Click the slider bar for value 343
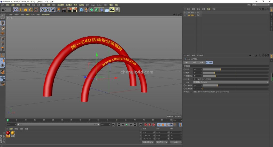Viewport: 273px width, 147px height. (236, 69)
